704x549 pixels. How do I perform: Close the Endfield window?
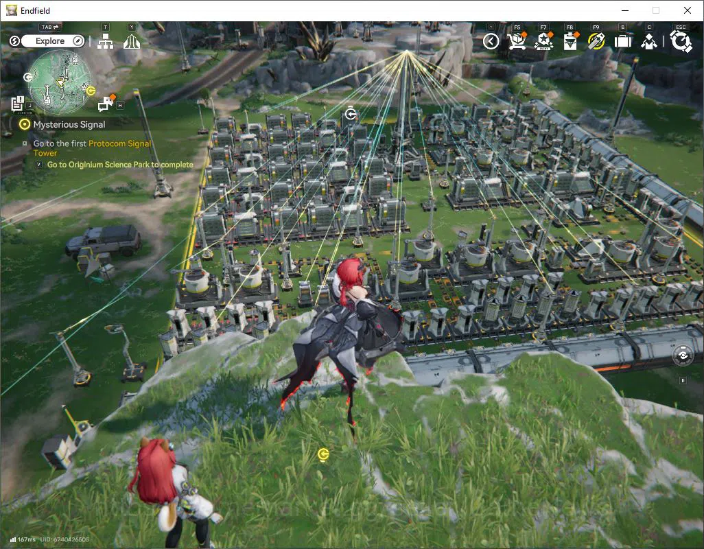tap(688, 10)
